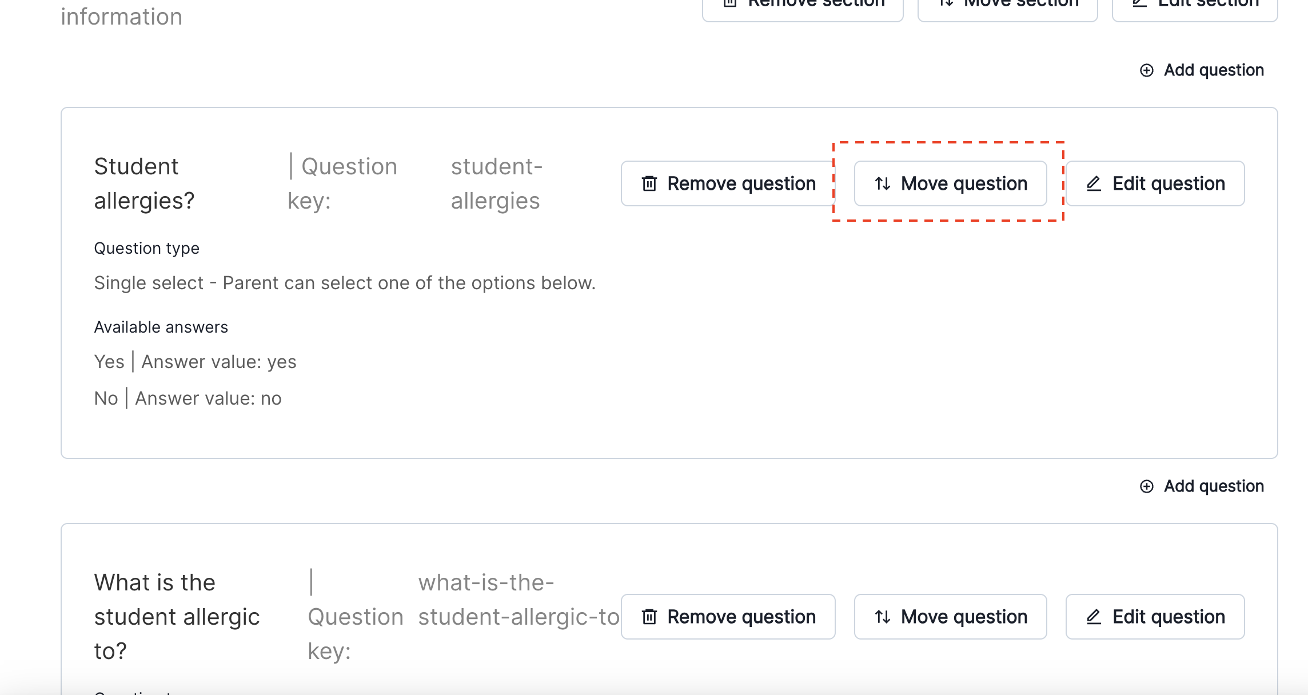Image resolution: width=1308 pixels, height=695 pixels.
Task: Remove the Student allergies question
Action: click(x=728, y=183)
